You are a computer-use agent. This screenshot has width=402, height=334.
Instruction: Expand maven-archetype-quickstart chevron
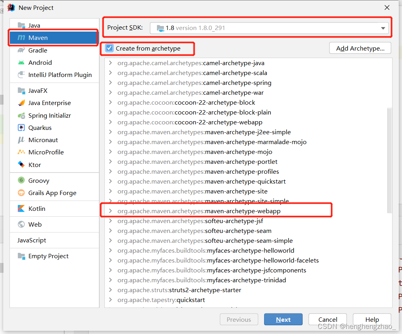coord(110,181)
